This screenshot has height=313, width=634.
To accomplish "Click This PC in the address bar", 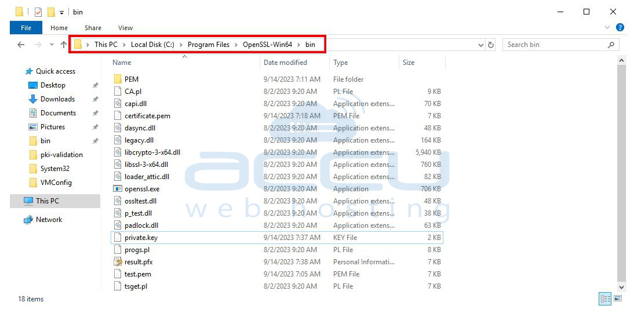I will pos(106,45).
